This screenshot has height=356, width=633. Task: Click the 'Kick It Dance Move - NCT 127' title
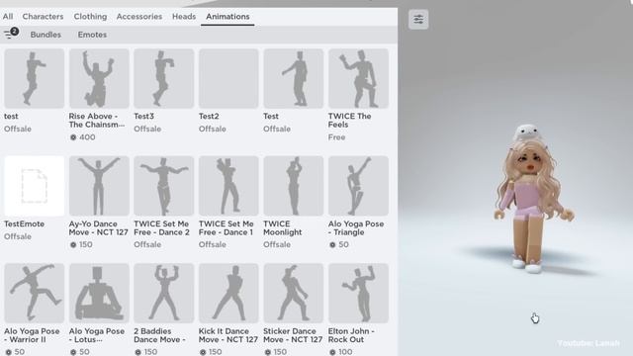coord(228,335)
